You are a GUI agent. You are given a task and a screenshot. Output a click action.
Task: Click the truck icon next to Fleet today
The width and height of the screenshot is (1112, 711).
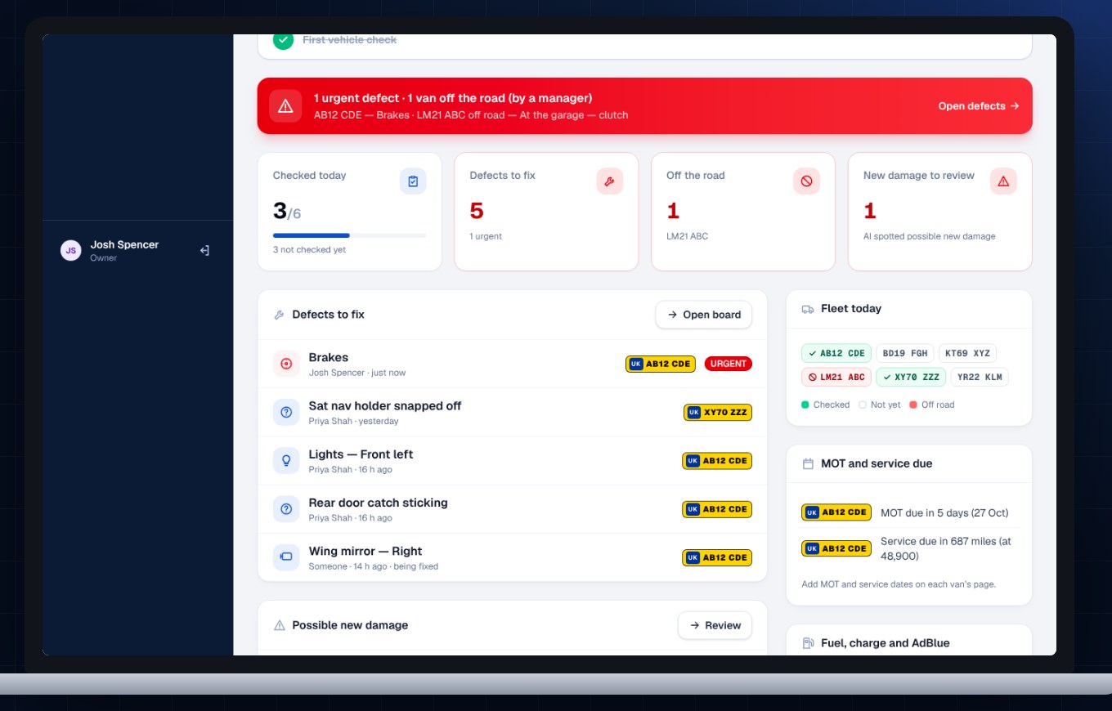pyautogui.click(x=808, y=309)
